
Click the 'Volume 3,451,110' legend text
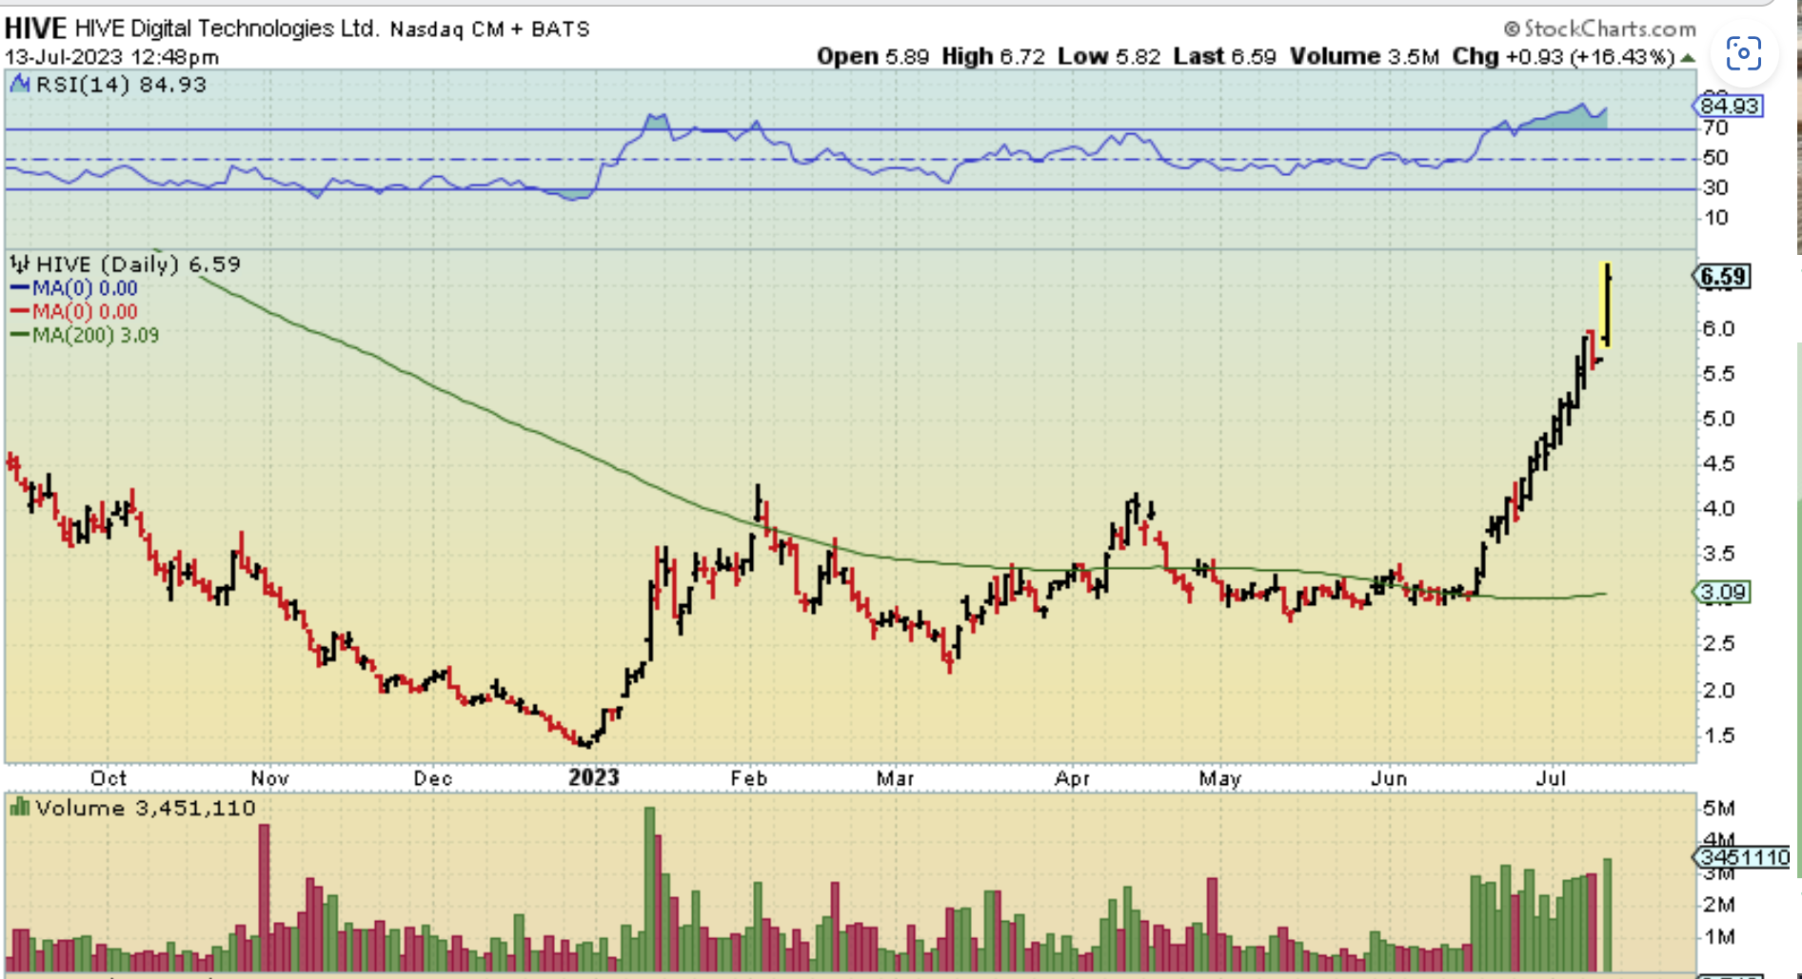coord(146,808)
